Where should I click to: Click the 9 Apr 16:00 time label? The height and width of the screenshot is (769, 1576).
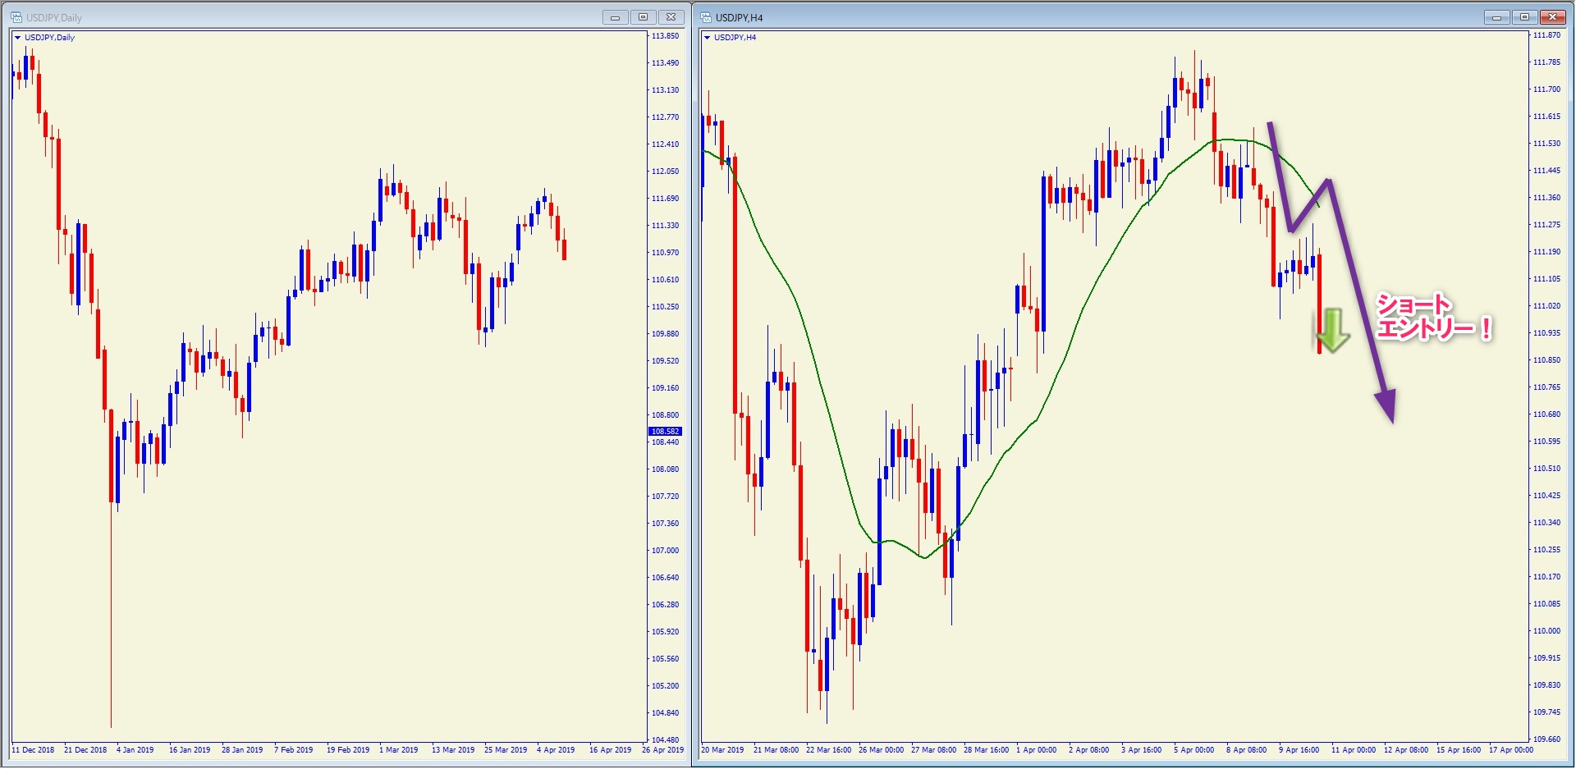pos(1299,750)
